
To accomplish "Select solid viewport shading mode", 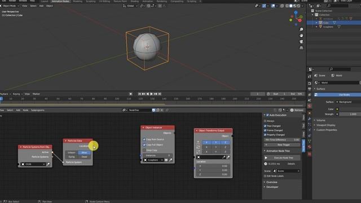I will pos(291,6).
